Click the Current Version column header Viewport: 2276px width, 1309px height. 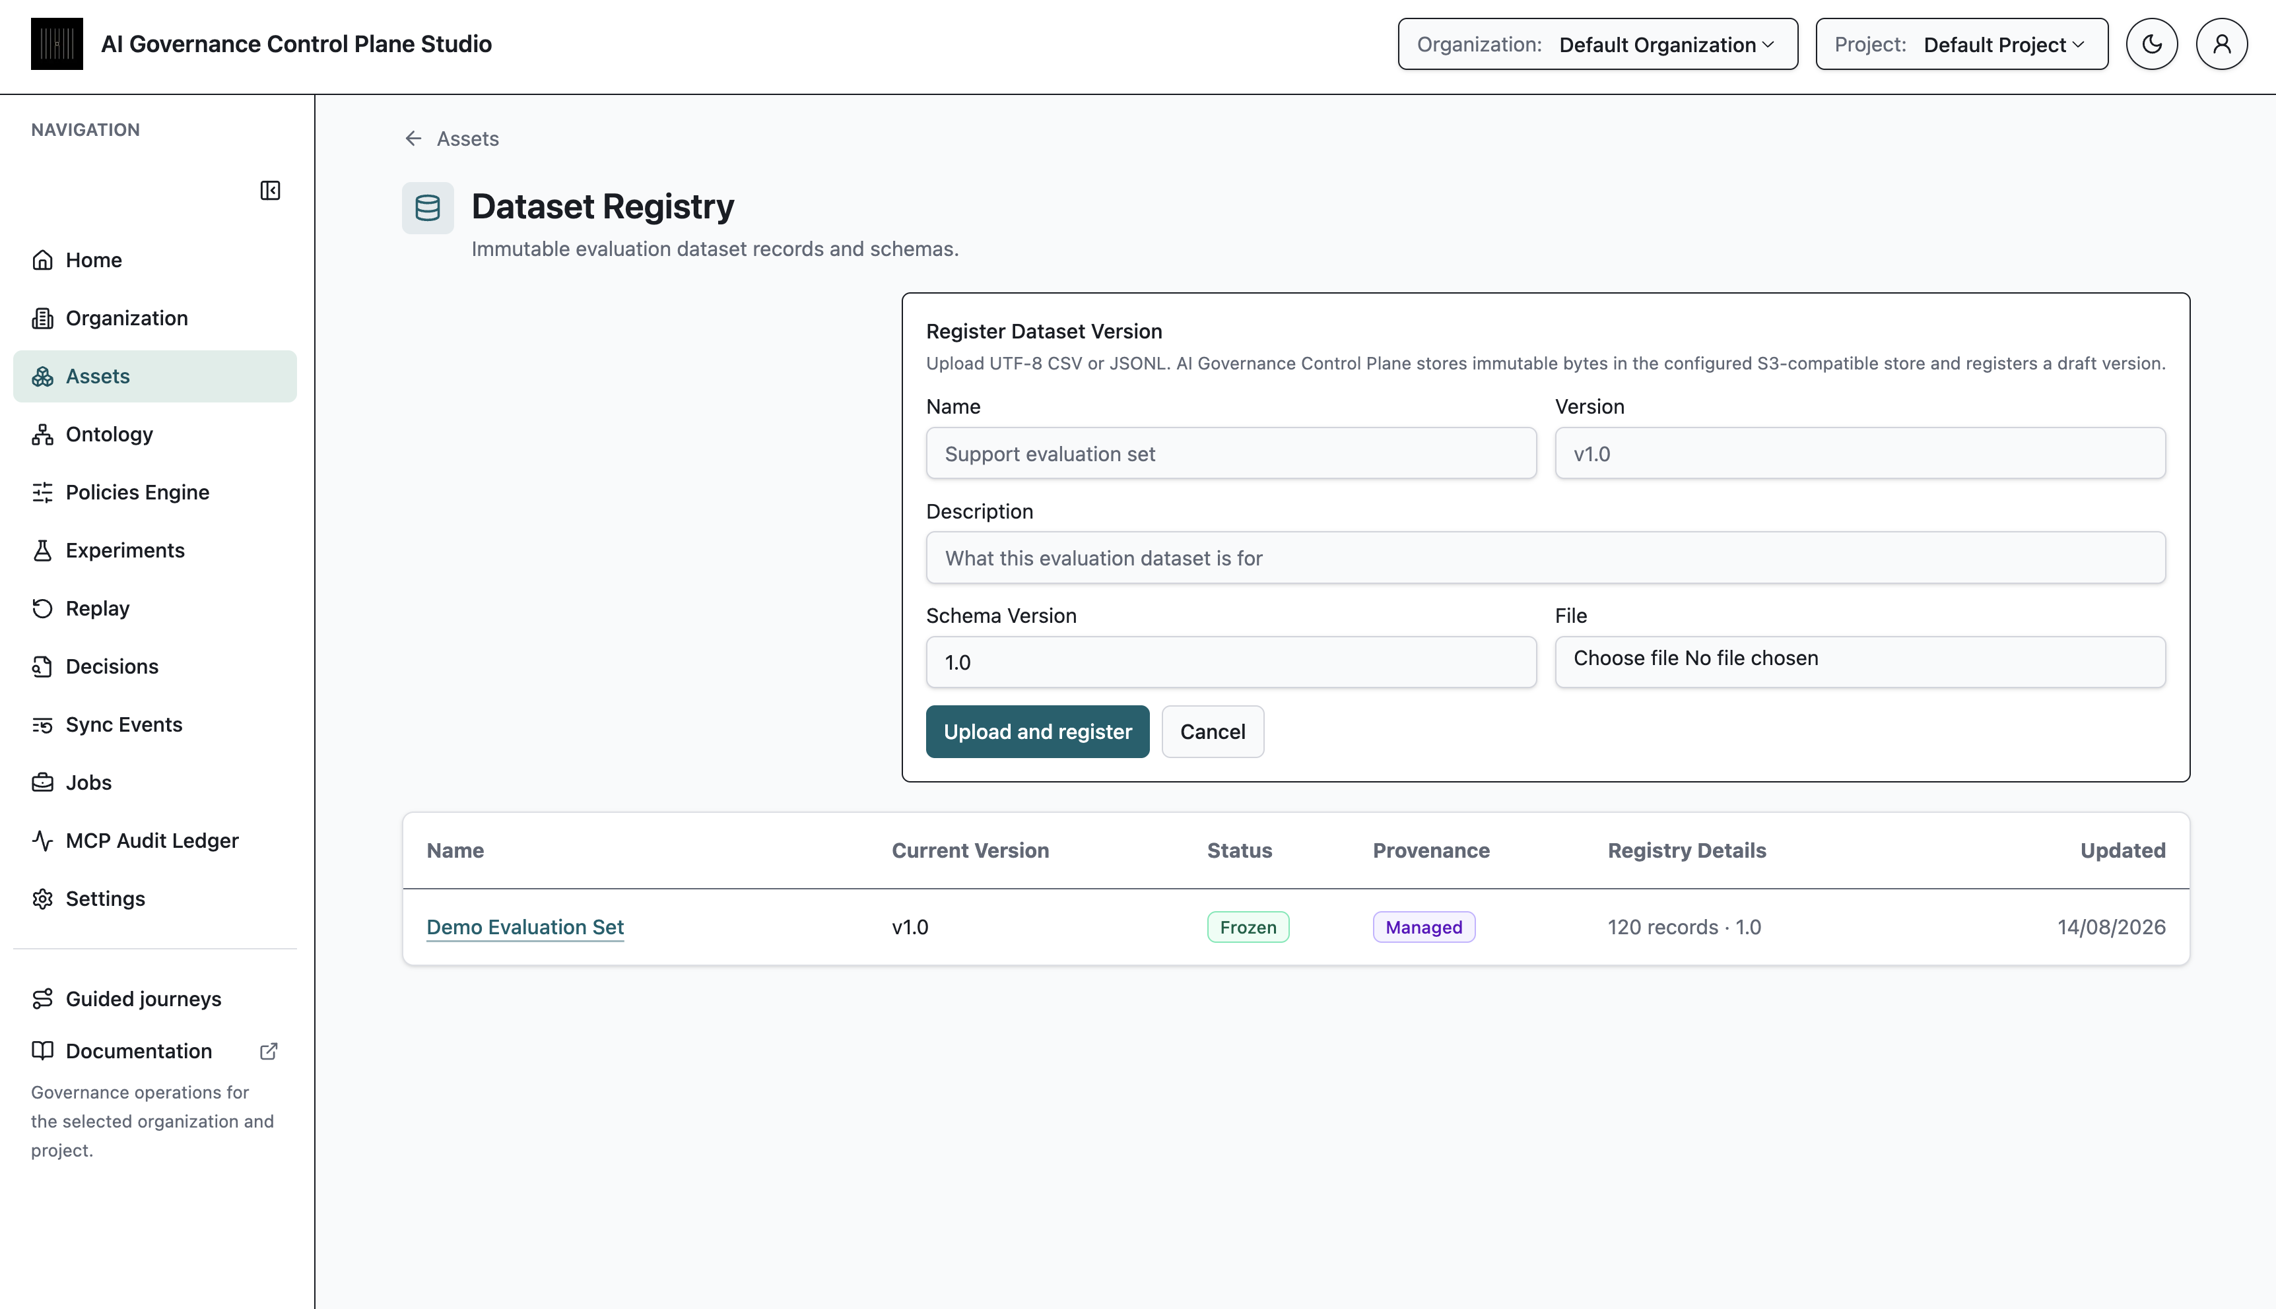970,850
